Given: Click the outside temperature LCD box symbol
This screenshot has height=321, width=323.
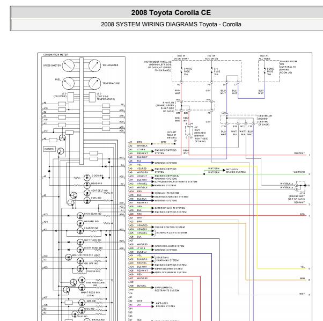Looking at the screenshot, I should (92, 97).
